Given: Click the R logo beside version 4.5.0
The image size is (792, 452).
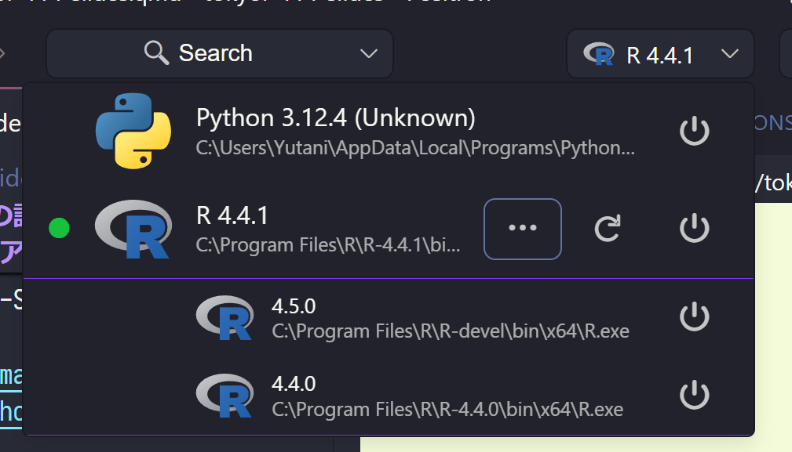Looking at the screenshot, I should point(224,317).
